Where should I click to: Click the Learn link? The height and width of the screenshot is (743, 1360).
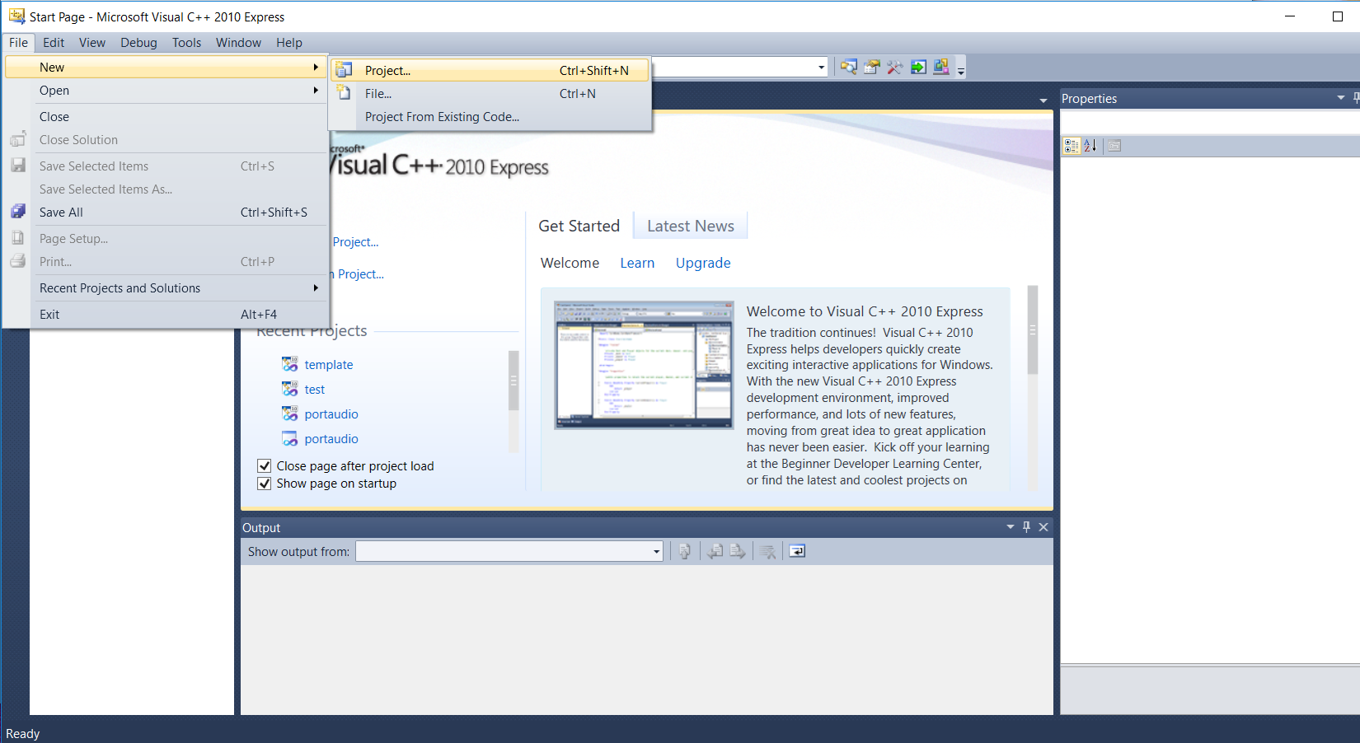(x=637, y=263)
